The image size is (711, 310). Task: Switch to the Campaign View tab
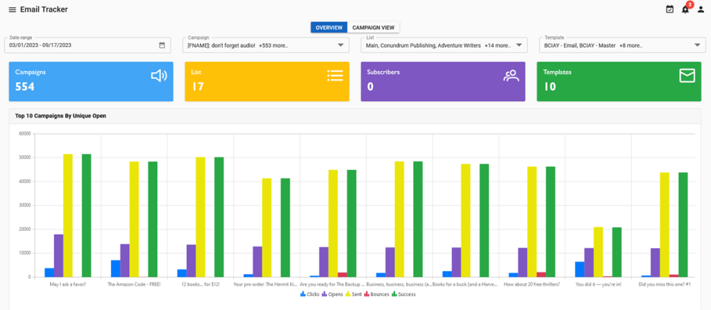[374, 27]
